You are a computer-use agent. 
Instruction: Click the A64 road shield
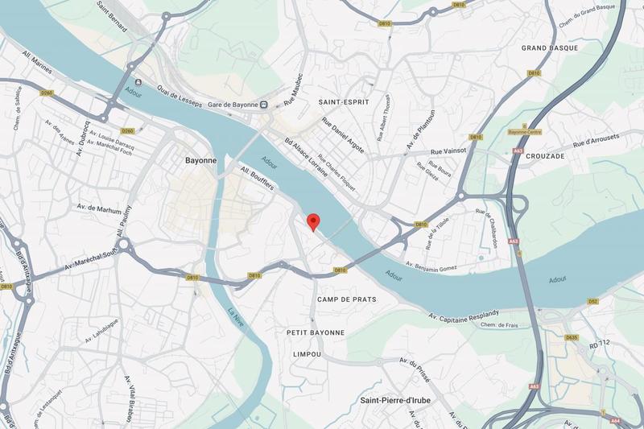615,421
